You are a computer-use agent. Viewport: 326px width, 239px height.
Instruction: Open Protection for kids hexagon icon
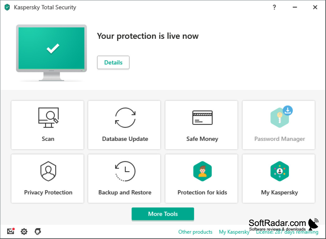[x=202, y=171]
